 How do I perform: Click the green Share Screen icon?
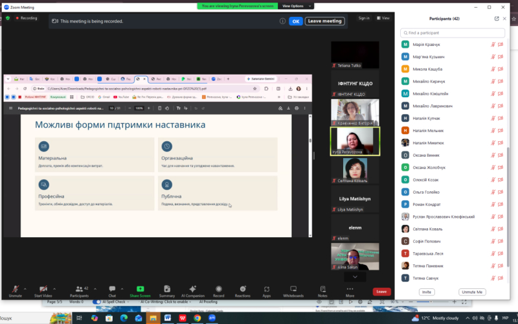click(x=140, y=289)
